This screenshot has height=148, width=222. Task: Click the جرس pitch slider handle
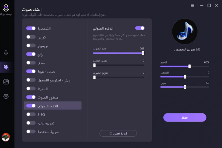pyautogui.click(x=185, y=87)
